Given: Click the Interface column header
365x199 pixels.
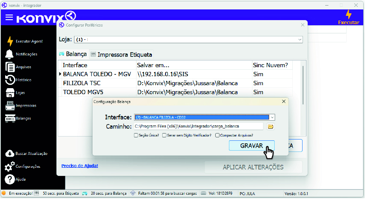Looking at the screenshot, I should (99, 65).
